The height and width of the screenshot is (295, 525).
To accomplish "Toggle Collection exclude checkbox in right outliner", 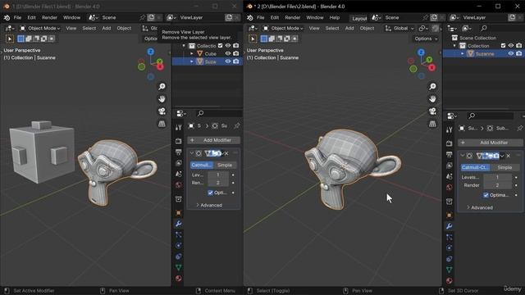I will [x=503, y=46].
